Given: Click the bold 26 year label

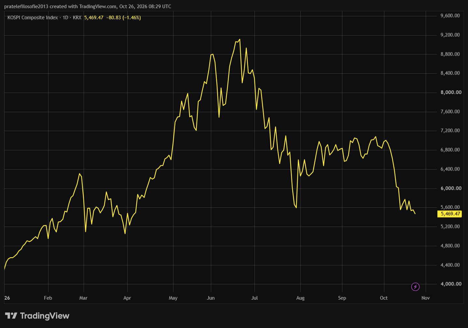Looking at the screenshot, I should (7, 298).
